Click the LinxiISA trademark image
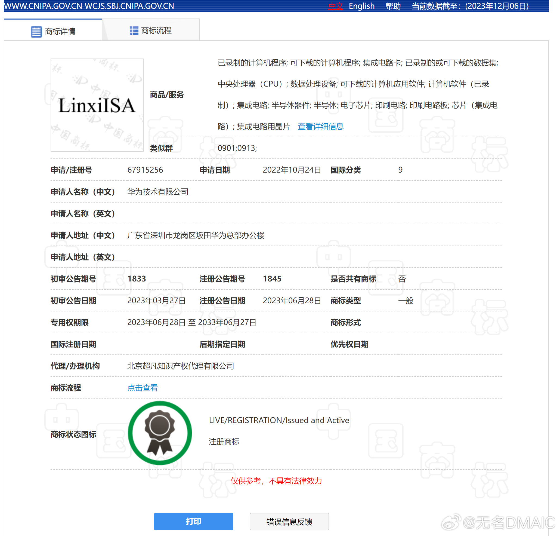The height and width of the screenshot is (536, 560). click(97, 105)
